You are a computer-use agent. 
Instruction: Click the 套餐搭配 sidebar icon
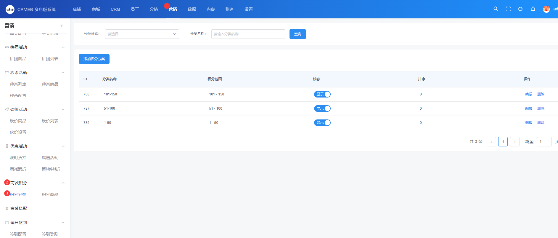click(7, 208)
